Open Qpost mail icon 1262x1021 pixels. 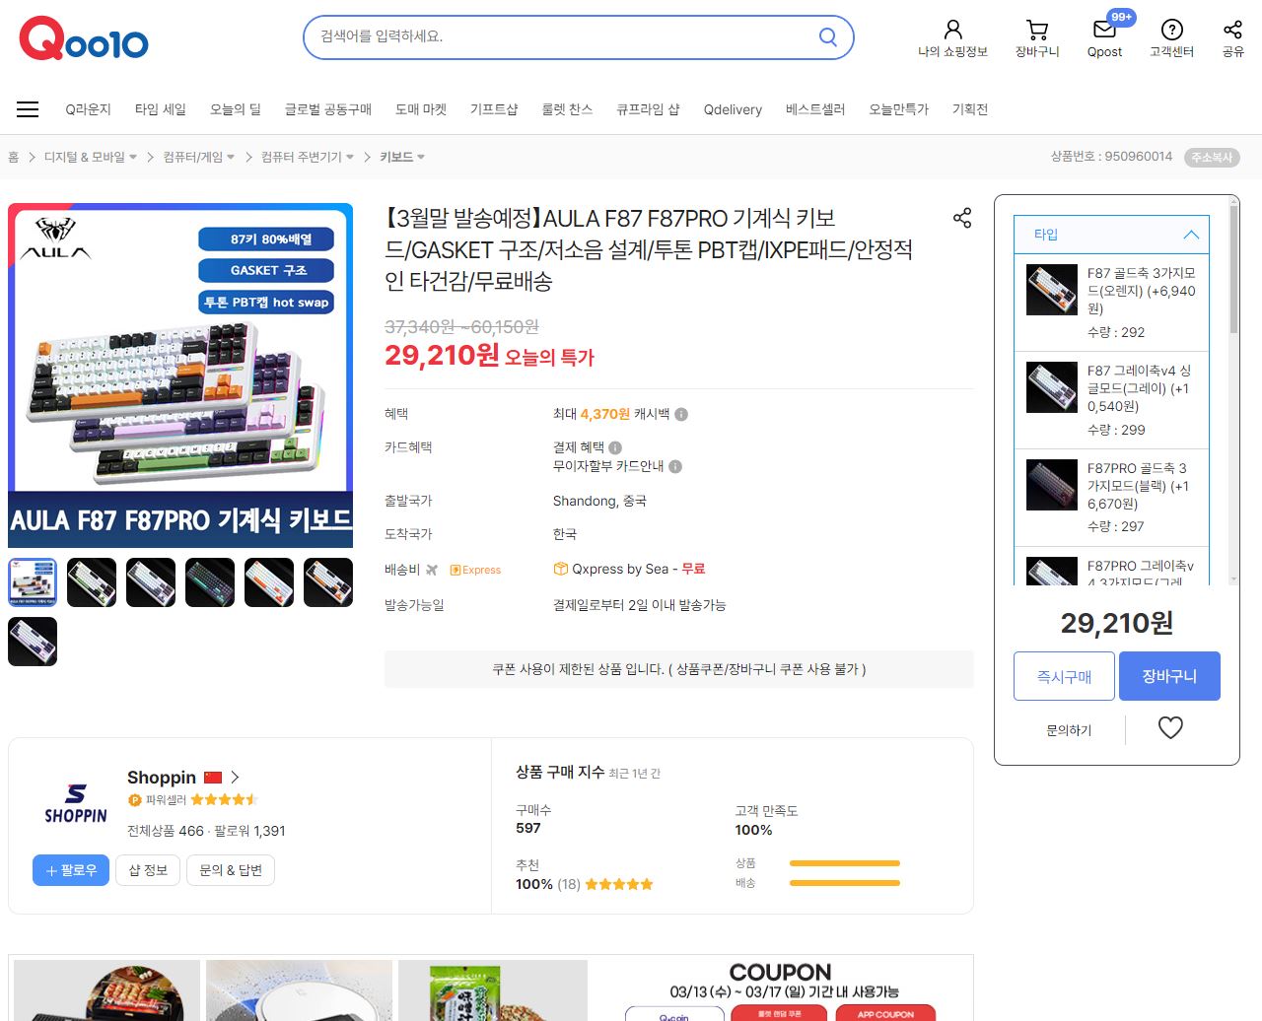click(1104, 30)
